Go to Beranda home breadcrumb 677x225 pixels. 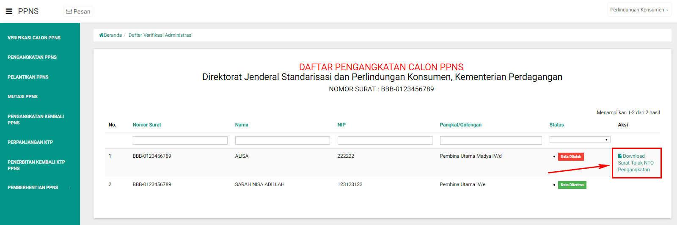tap(110, 35)
